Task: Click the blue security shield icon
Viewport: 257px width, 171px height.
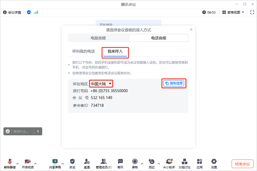Action: pos(29,12)
